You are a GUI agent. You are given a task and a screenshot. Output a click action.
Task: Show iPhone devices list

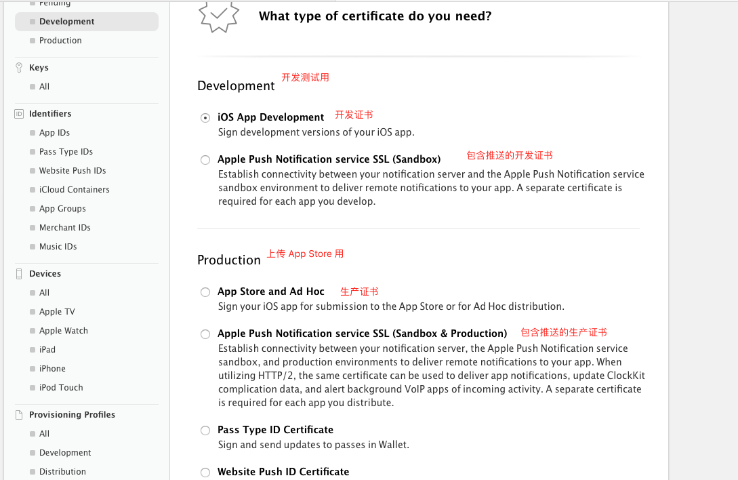pyautogui.click(x=52, y=369)
